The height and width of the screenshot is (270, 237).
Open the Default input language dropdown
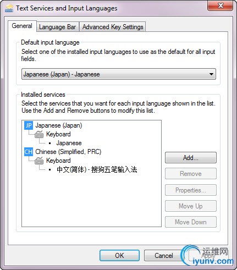coord(119,74)
